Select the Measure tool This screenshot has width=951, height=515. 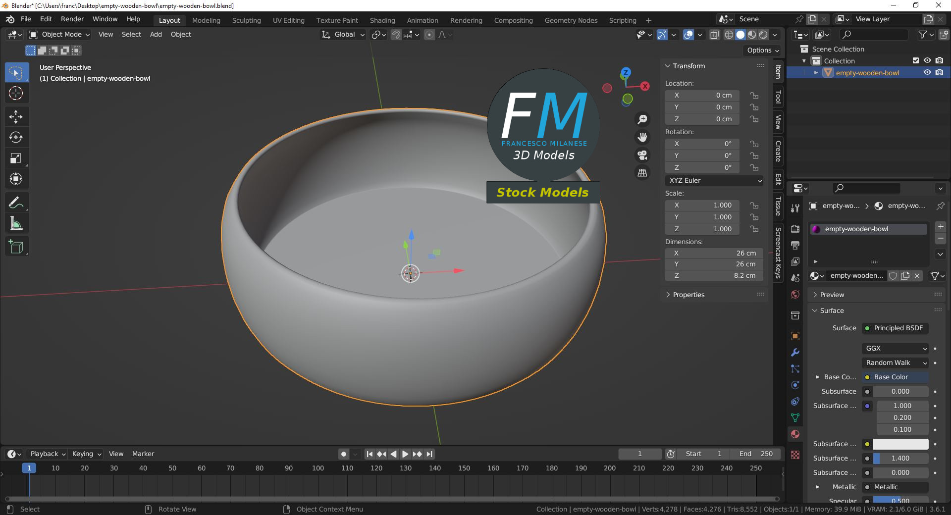tap(16, 224)
